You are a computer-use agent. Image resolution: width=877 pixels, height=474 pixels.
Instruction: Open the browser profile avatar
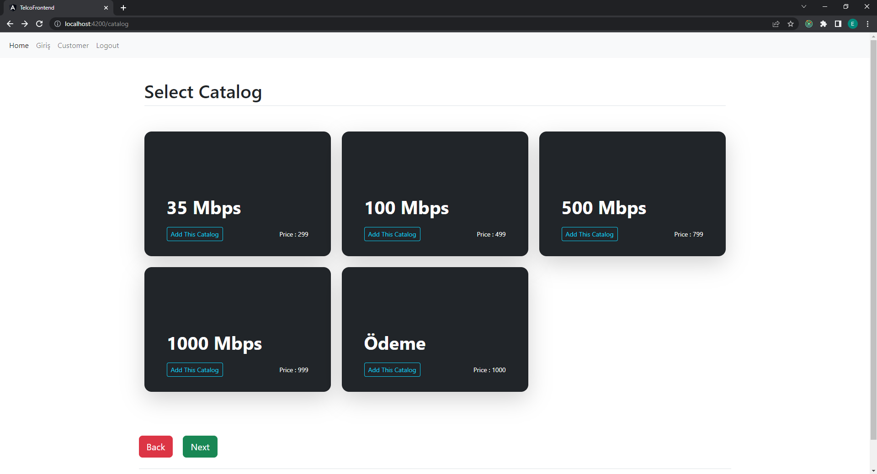click(x=852, y=24)
